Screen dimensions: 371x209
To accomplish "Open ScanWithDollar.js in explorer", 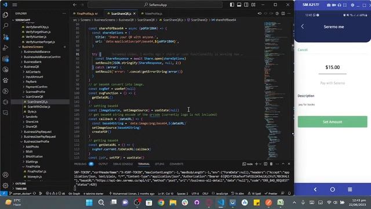I will pos(39,107).
